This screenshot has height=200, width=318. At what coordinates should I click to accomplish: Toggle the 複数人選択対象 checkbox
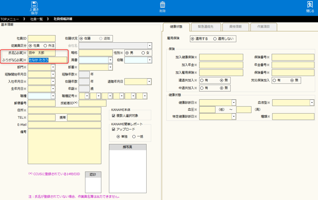click(x=114, y=115)
